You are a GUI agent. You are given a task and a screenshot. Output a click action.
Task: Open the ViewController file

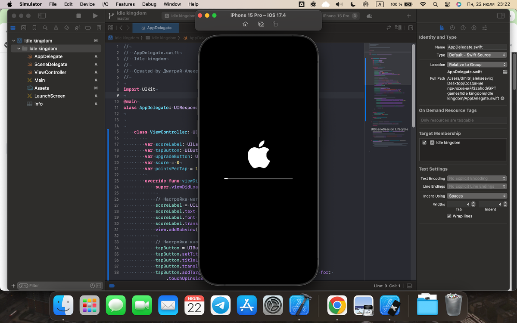coord(50,72)
